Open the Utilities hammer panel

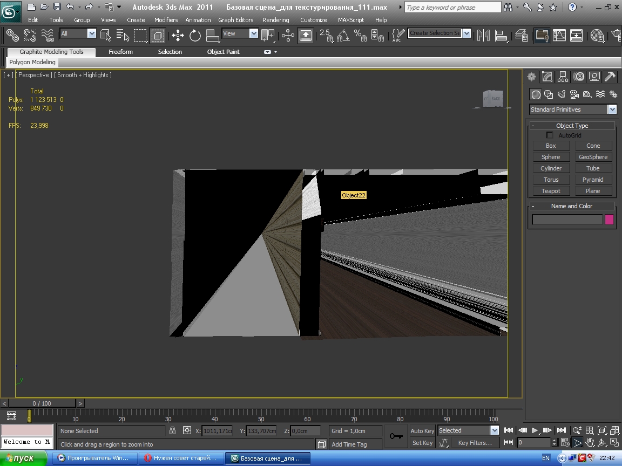[610, 77]
